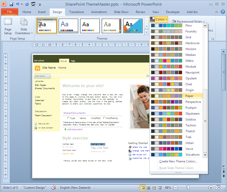Pick the Urban color scheme
The height and width of the screenshot is (192, 227).
click(176, 143)
